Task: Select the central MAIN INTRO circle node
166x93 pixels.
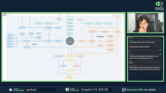Action: coord(70,41)
